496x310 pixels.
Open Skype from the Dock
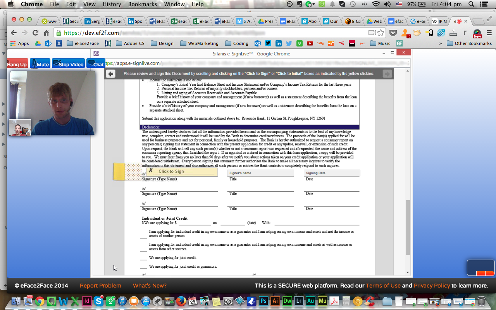pos(99,301)
